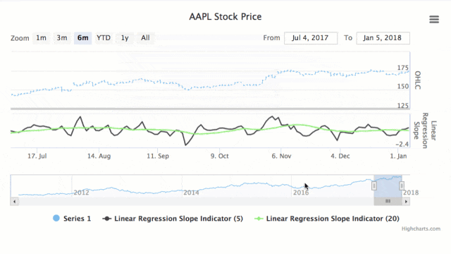This screenshot has height=254, width=451.
Task: Select the 6m zoom button
Action: 83,38
